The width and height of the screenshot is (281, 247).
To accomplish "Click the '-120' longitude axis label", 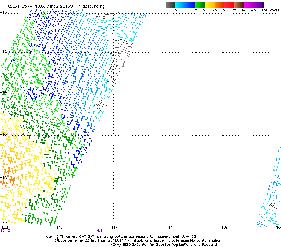I will [4, 228].
